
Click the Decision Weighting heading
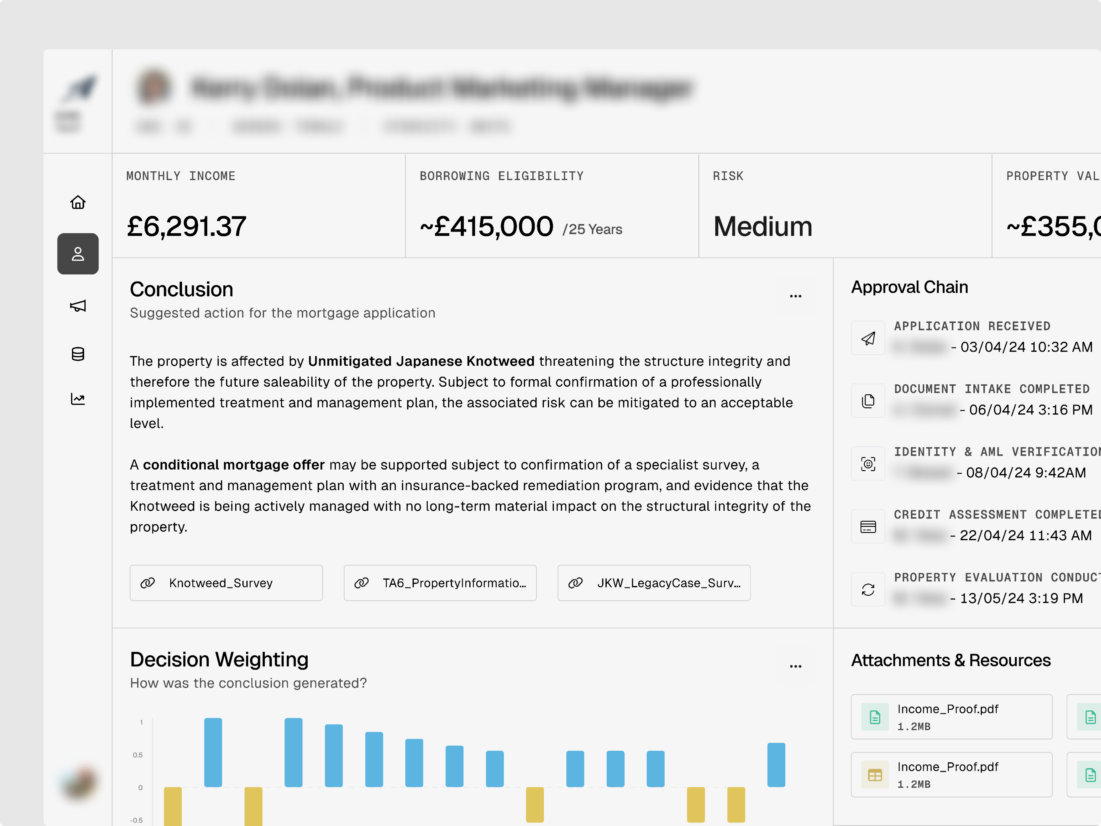[x=219, y=660]
